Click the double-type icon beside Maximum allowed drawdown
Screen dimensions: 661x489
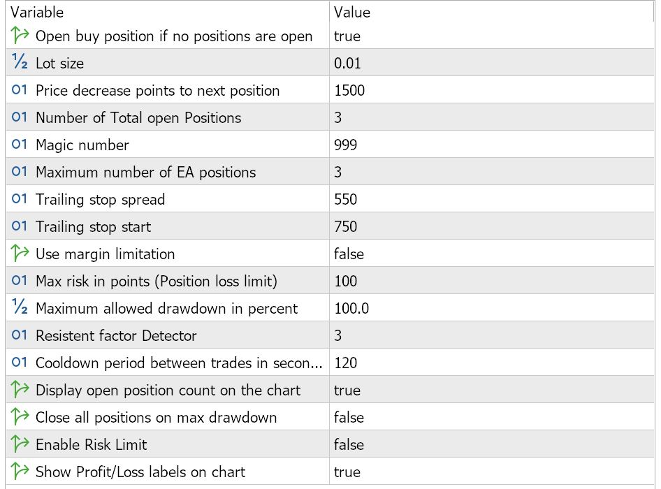coord(20,308)
